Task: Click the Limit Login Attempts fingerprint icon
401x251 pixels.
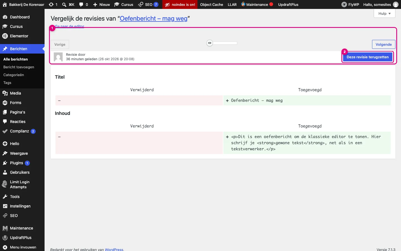Action: (x=5, y=184)
